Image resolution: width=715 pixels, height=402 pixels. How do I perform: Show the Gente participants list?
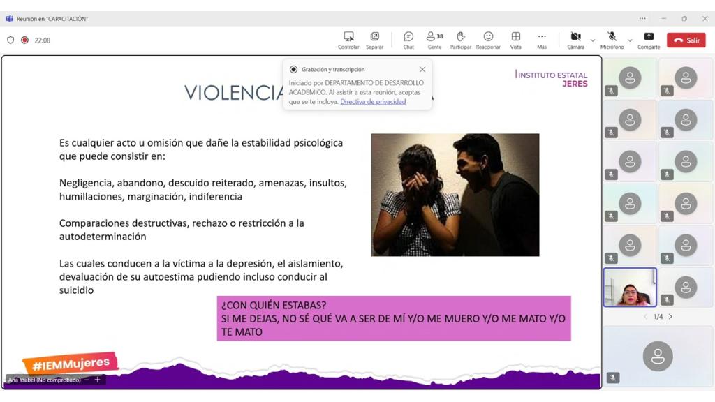click(434, 40)
